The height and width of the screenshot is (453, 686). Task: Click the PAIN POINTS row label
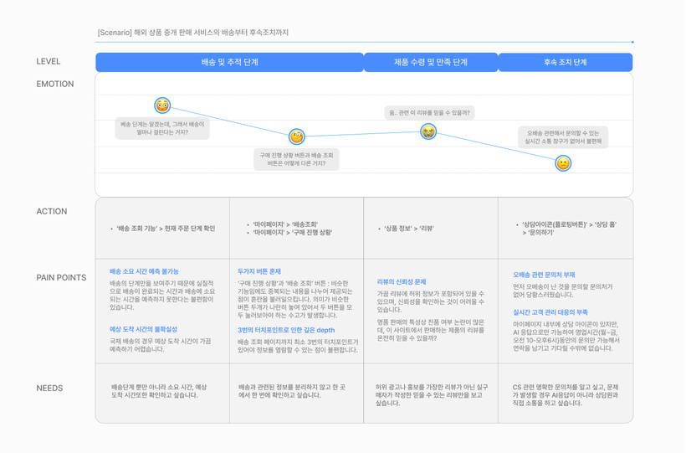point(61,277)
